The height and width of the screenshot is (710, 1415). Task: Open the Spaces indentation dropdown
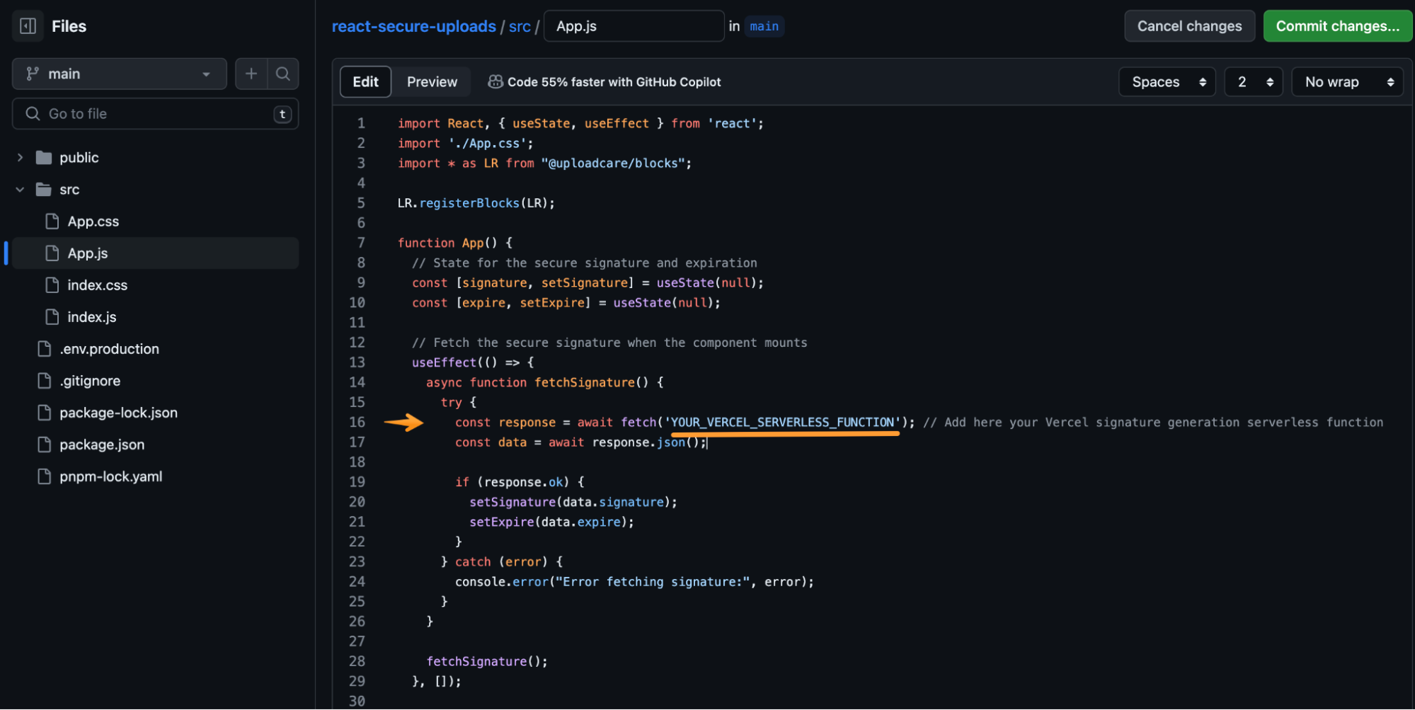pyautogui.click(x=1167, y=81)
